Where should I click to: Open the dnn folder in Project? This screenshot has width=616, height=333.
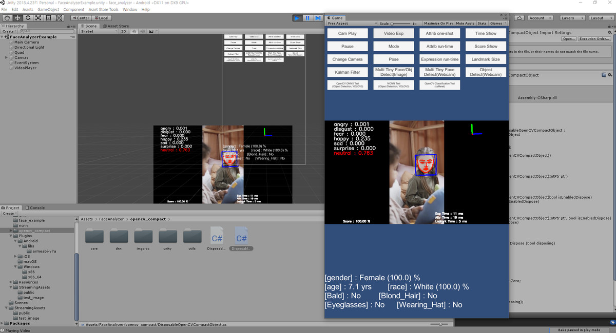pyautogui.click(x=119, y=239)
